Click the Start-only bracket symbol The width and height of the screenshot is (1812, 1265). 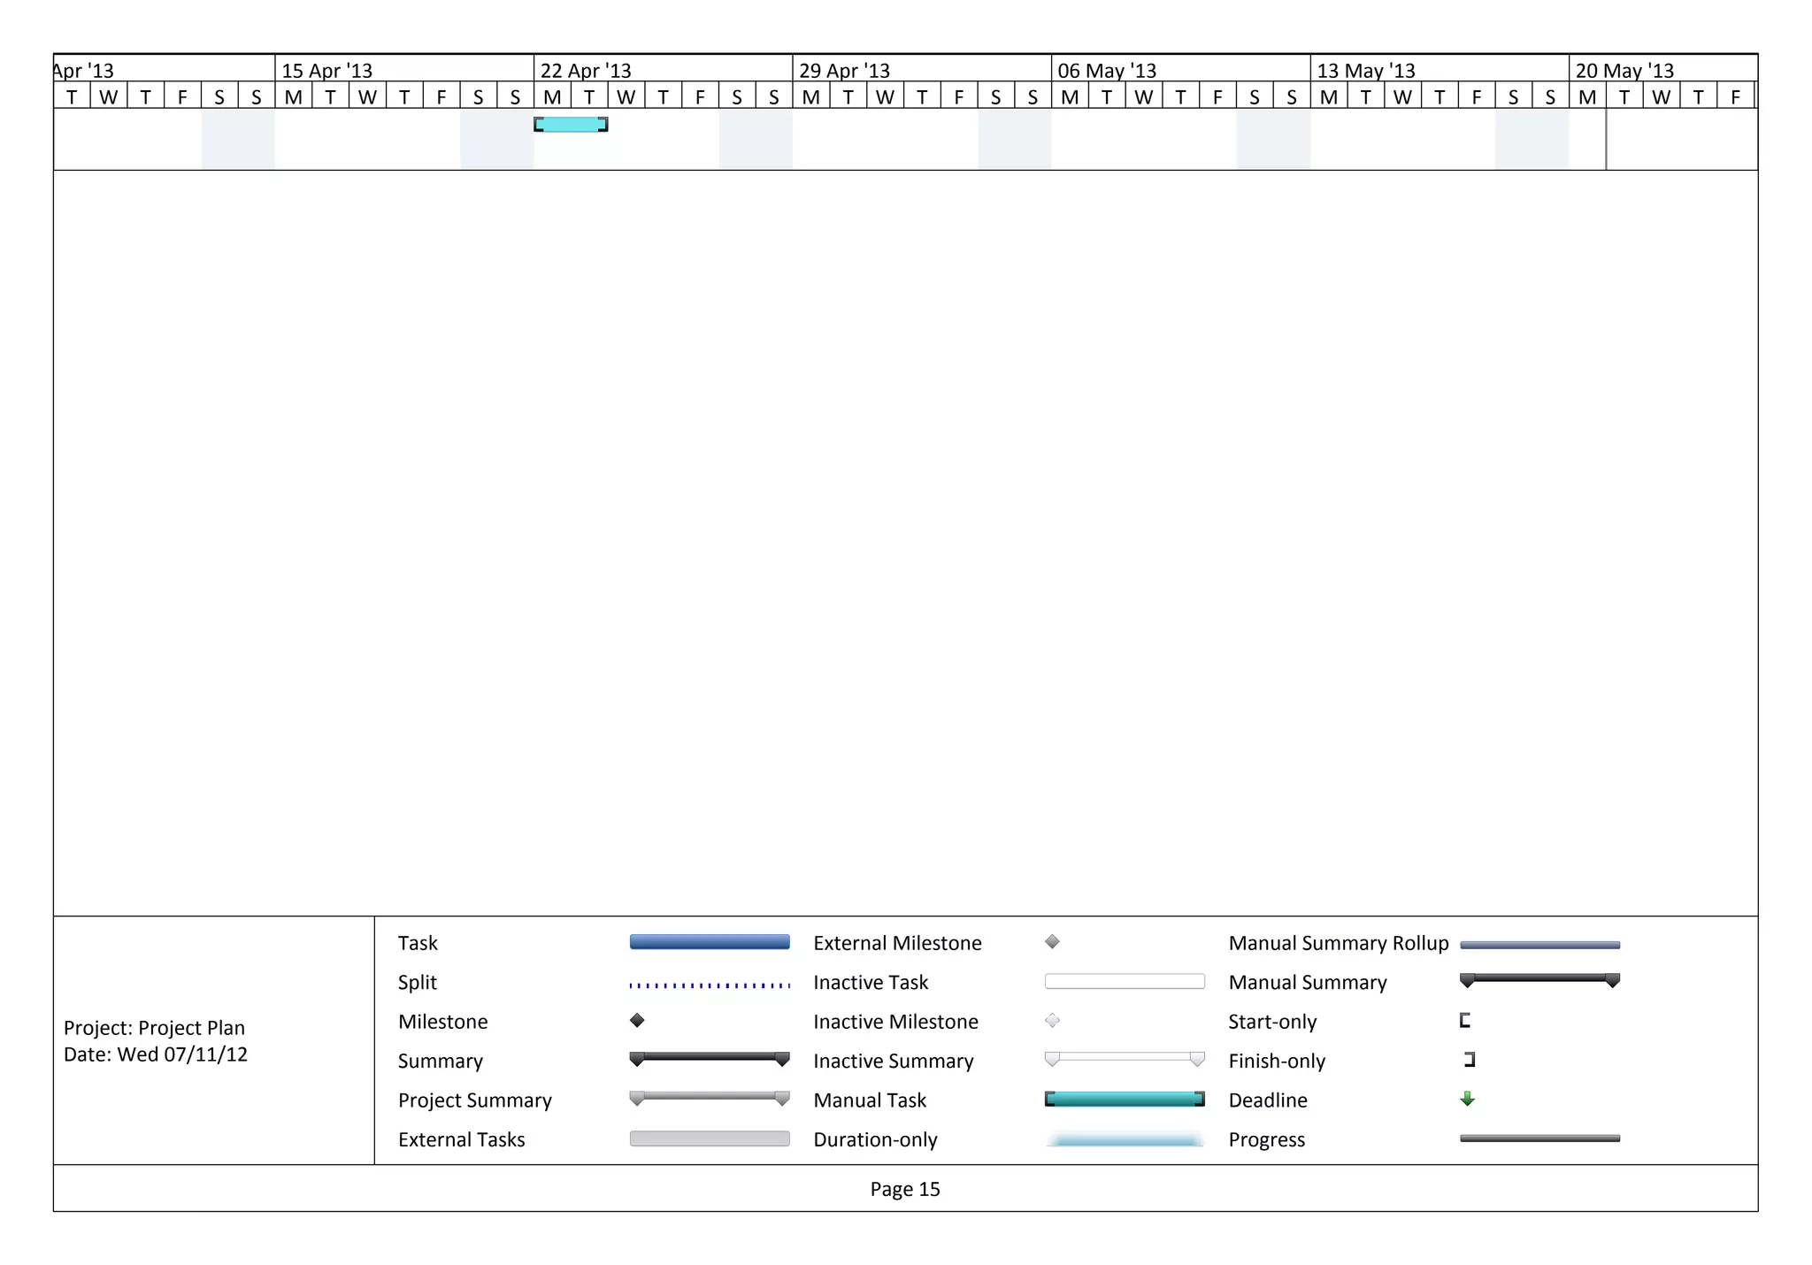[x=1464, y=1020]
